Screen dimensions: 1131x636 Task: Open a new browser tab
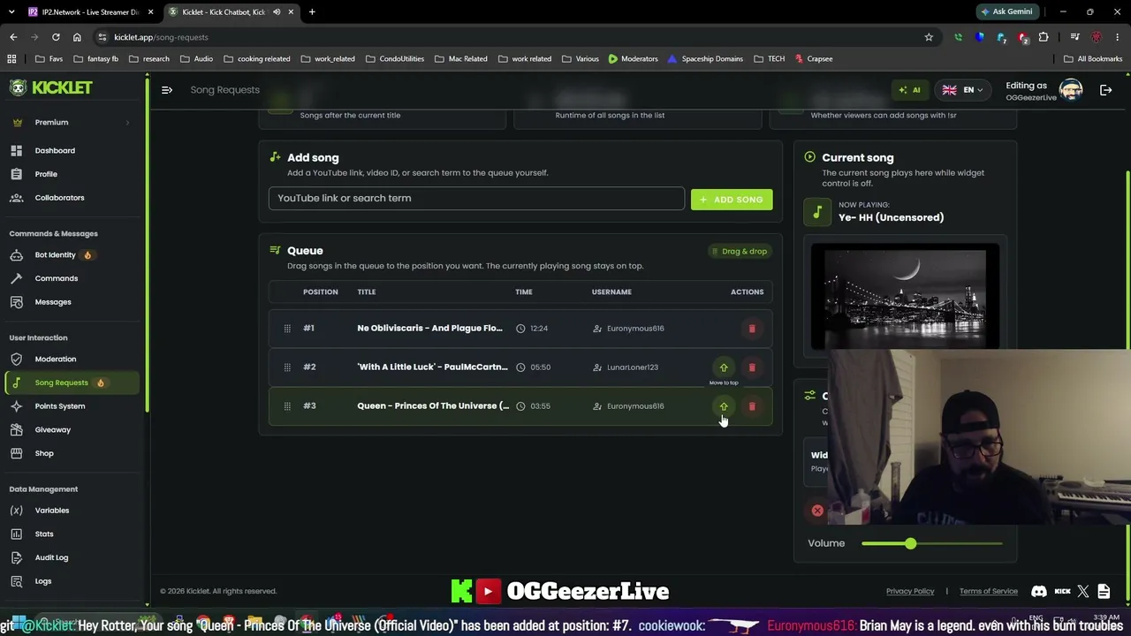pos(312,11)
